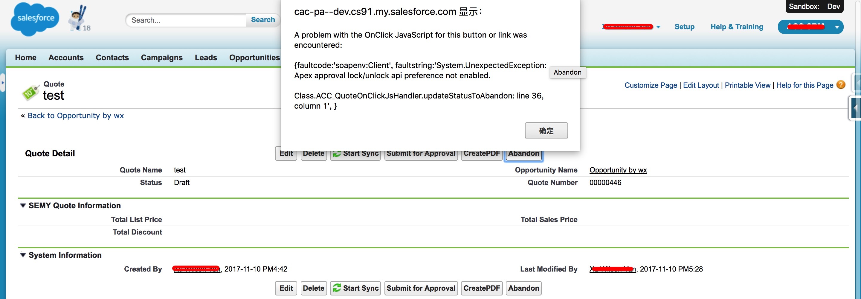This screenshot has height=299, width=861.
Task: Go to the Campaigns tab
Action: point(162,57)
